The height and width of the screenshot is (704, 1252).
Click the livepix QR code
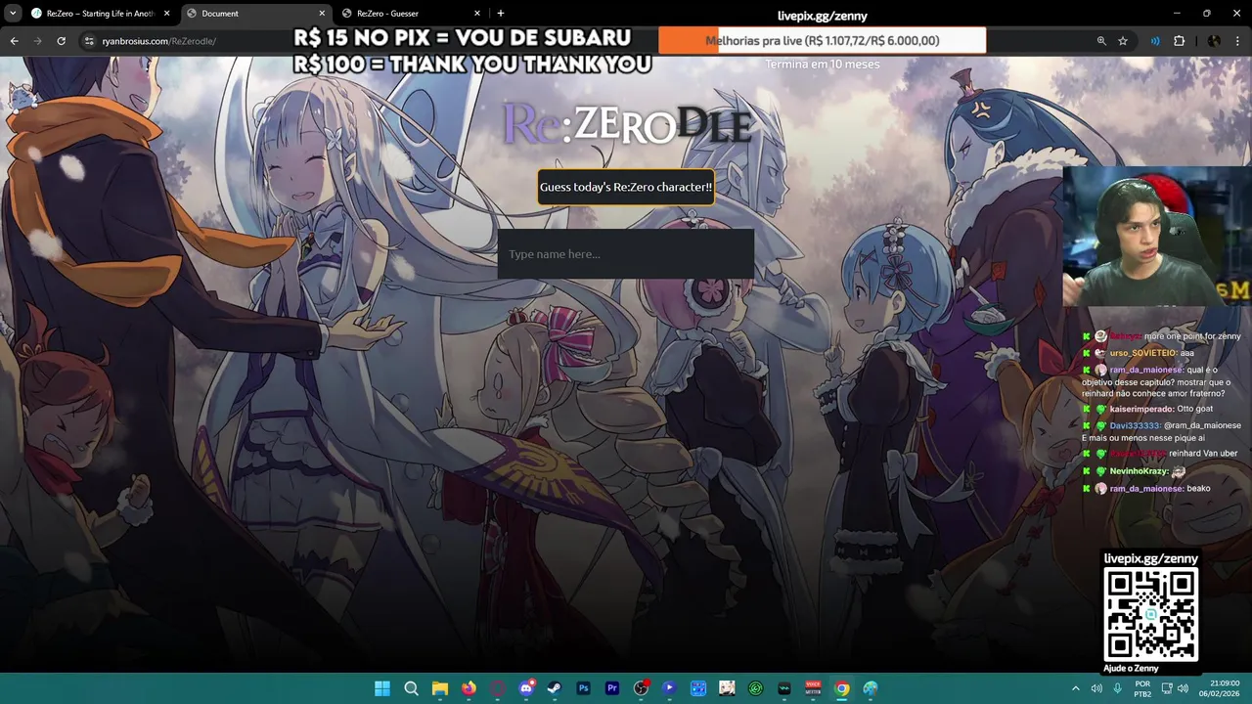1151,614
